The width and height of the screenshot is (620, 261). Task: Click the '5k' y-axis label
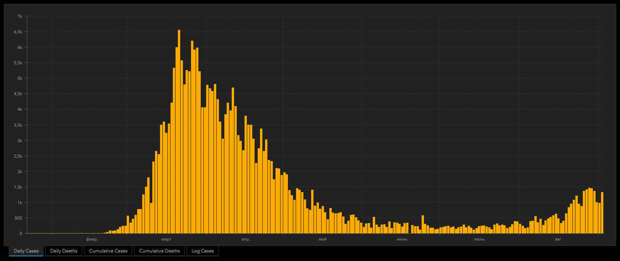pos(20,78)
